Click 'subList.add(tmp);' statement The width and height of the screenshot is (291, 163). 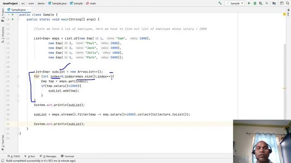[x=64, y=91]
